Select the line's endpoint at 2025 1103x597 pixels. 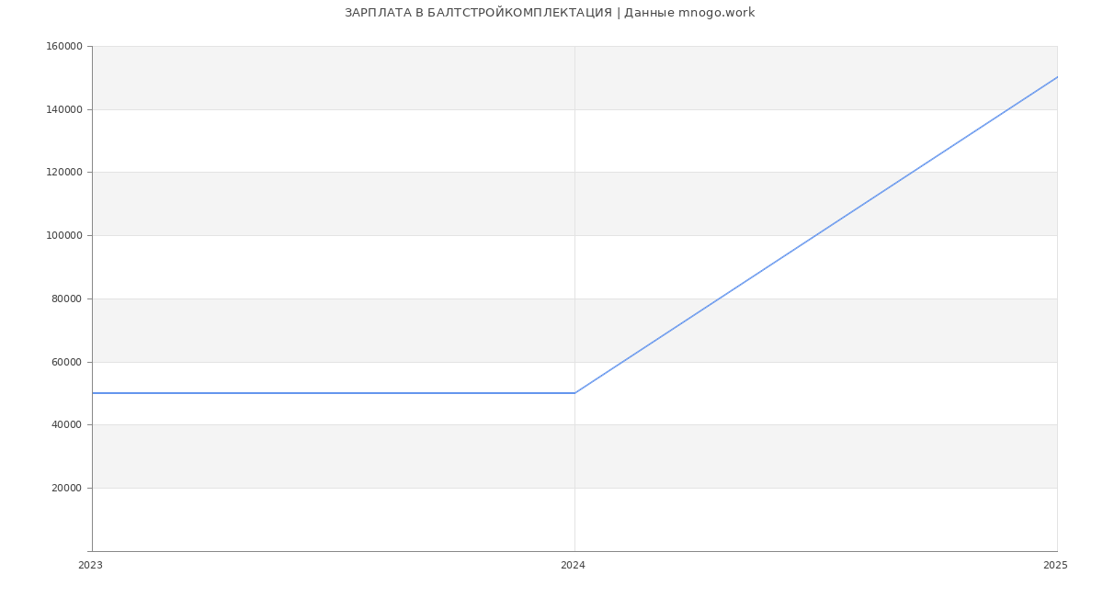click(1057, 77)
